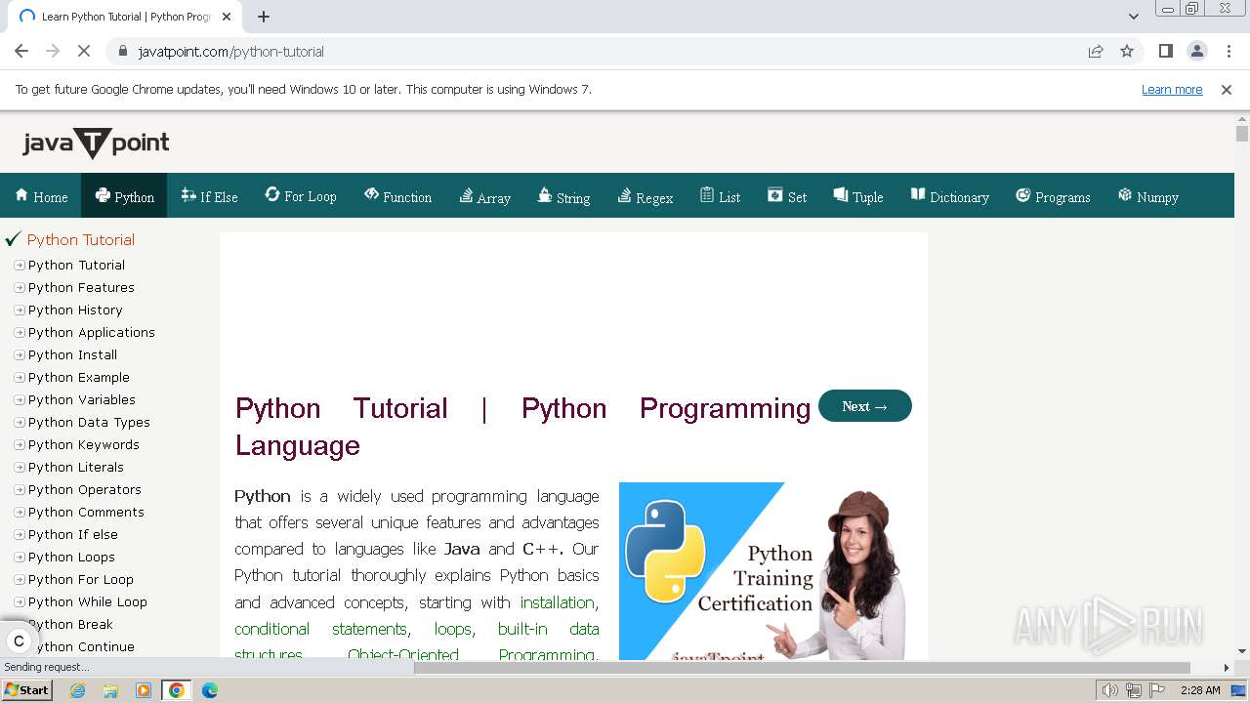Click the List icon in navigation bar

(707, 195)
